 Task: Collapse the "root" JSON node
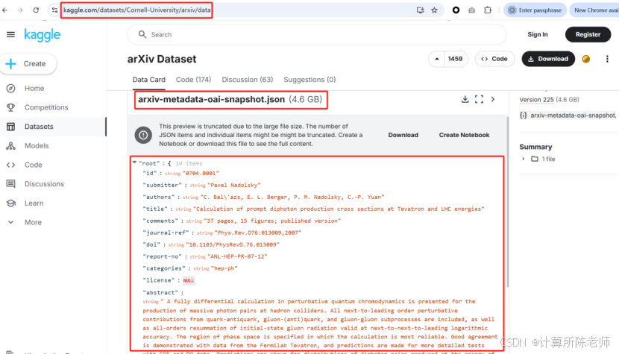pos(135,162)
